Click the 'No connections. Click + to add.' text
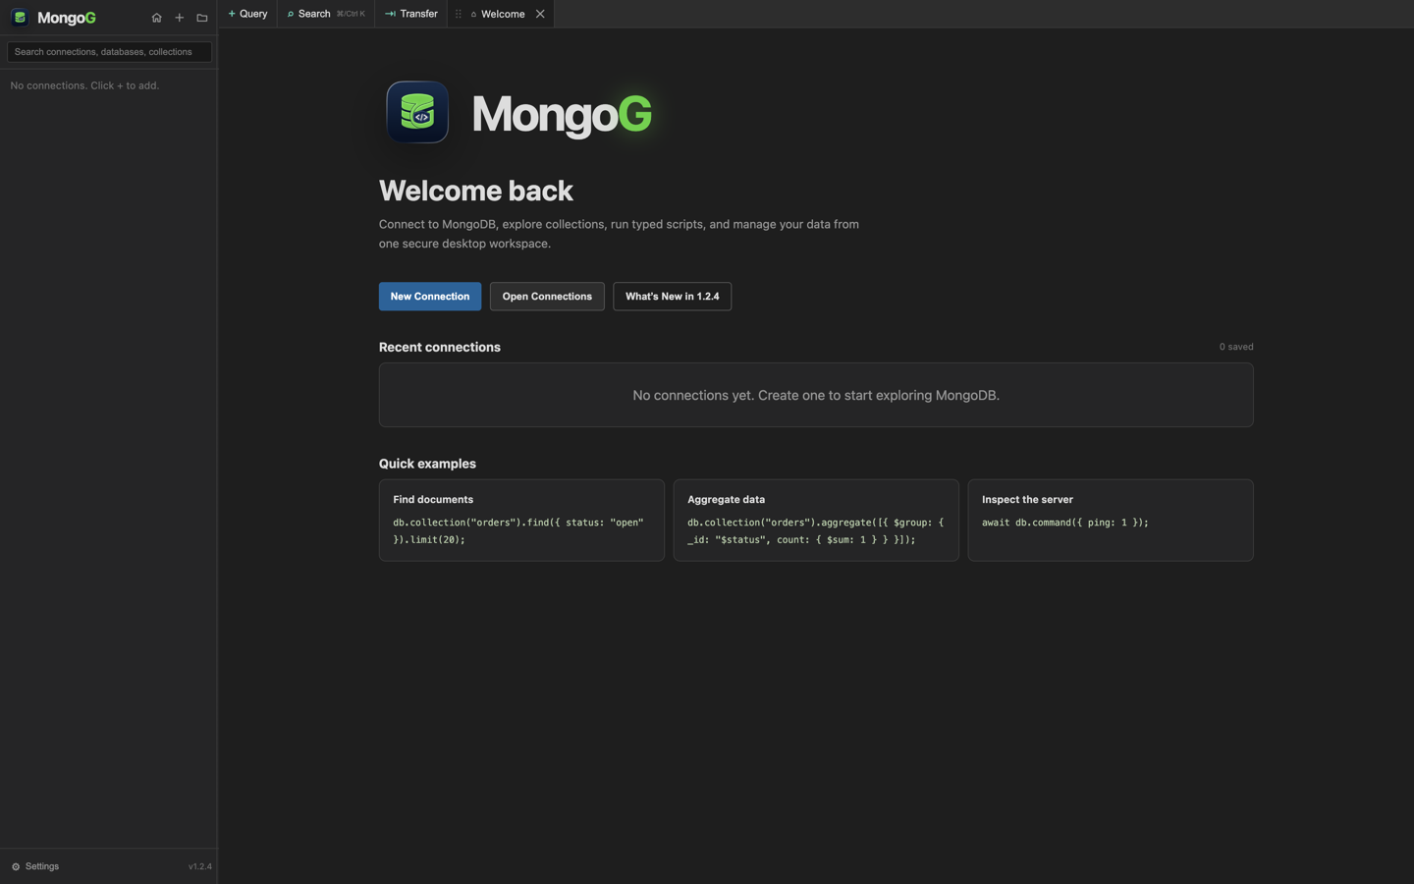The image size is (1414, 884). click(84, 85)
